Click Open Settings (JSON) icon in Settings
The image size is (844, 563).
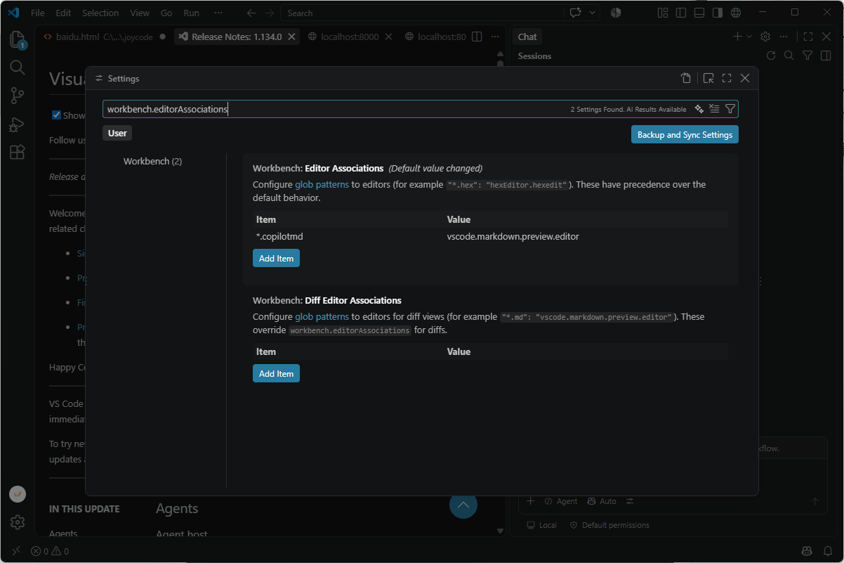point(686,78)
